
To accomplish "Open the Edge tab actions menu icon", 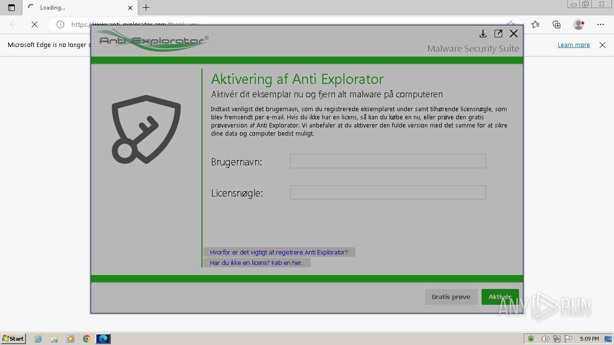I will coord(12,8).
